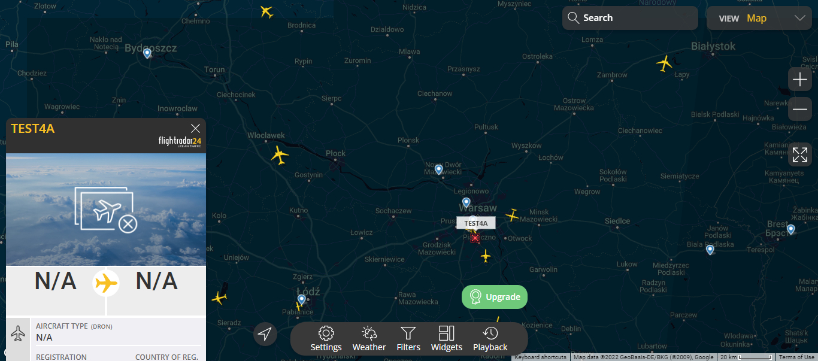Viewport: 818px width, 361px height.
Task: Click the airport pin near Bydgoszcz
Action: [147, 53]
